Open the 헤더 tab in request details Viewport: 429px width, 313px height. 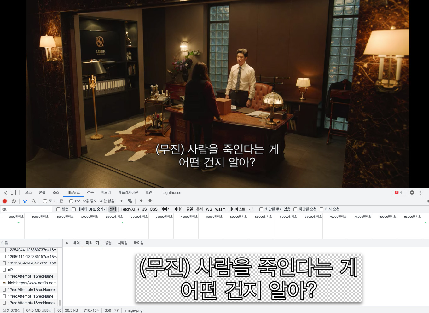(77, 243)
